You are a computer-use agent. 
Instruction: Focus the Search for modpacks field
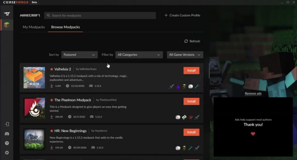(100, 16)
